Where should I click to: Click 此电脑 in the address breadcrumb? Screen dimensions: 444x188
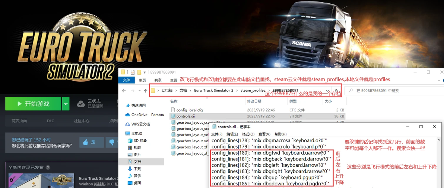coord(167,91)
